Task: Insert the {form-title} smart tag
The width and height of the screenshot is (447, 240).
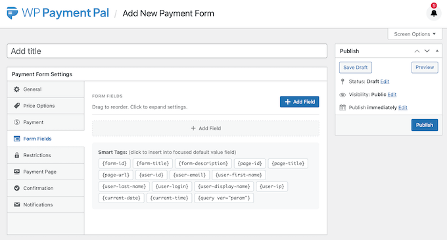Action: (x=153, y=163)
